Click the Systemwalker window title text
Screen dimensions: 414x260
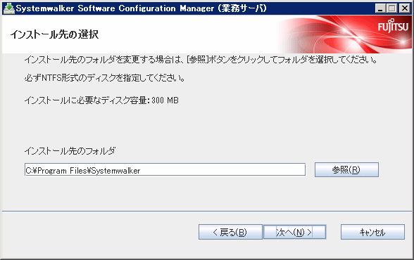[141, 8]
